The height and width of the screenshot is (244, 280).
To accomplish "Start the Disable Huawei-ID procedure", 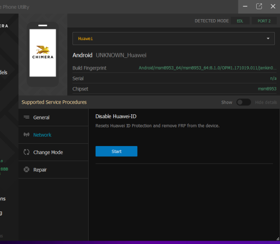I will (116, 151).
